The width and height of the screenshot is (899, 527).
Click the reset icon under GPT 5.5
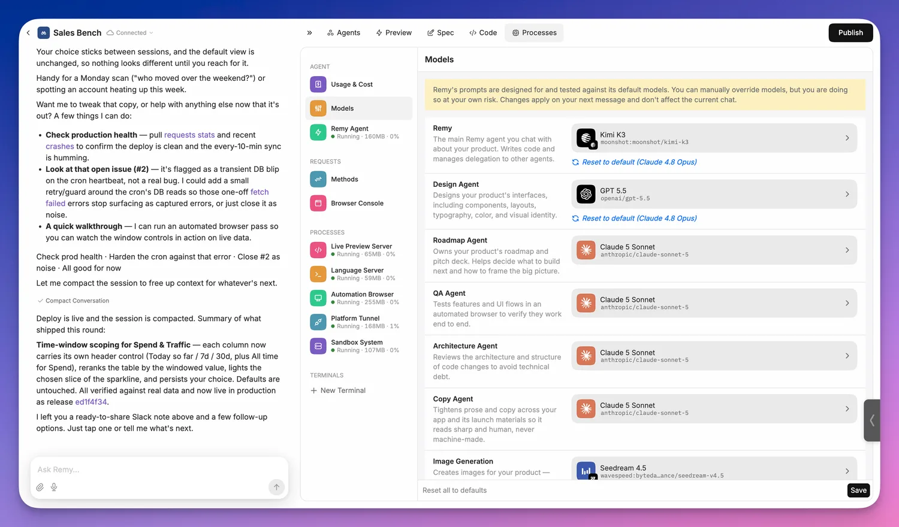575,219
